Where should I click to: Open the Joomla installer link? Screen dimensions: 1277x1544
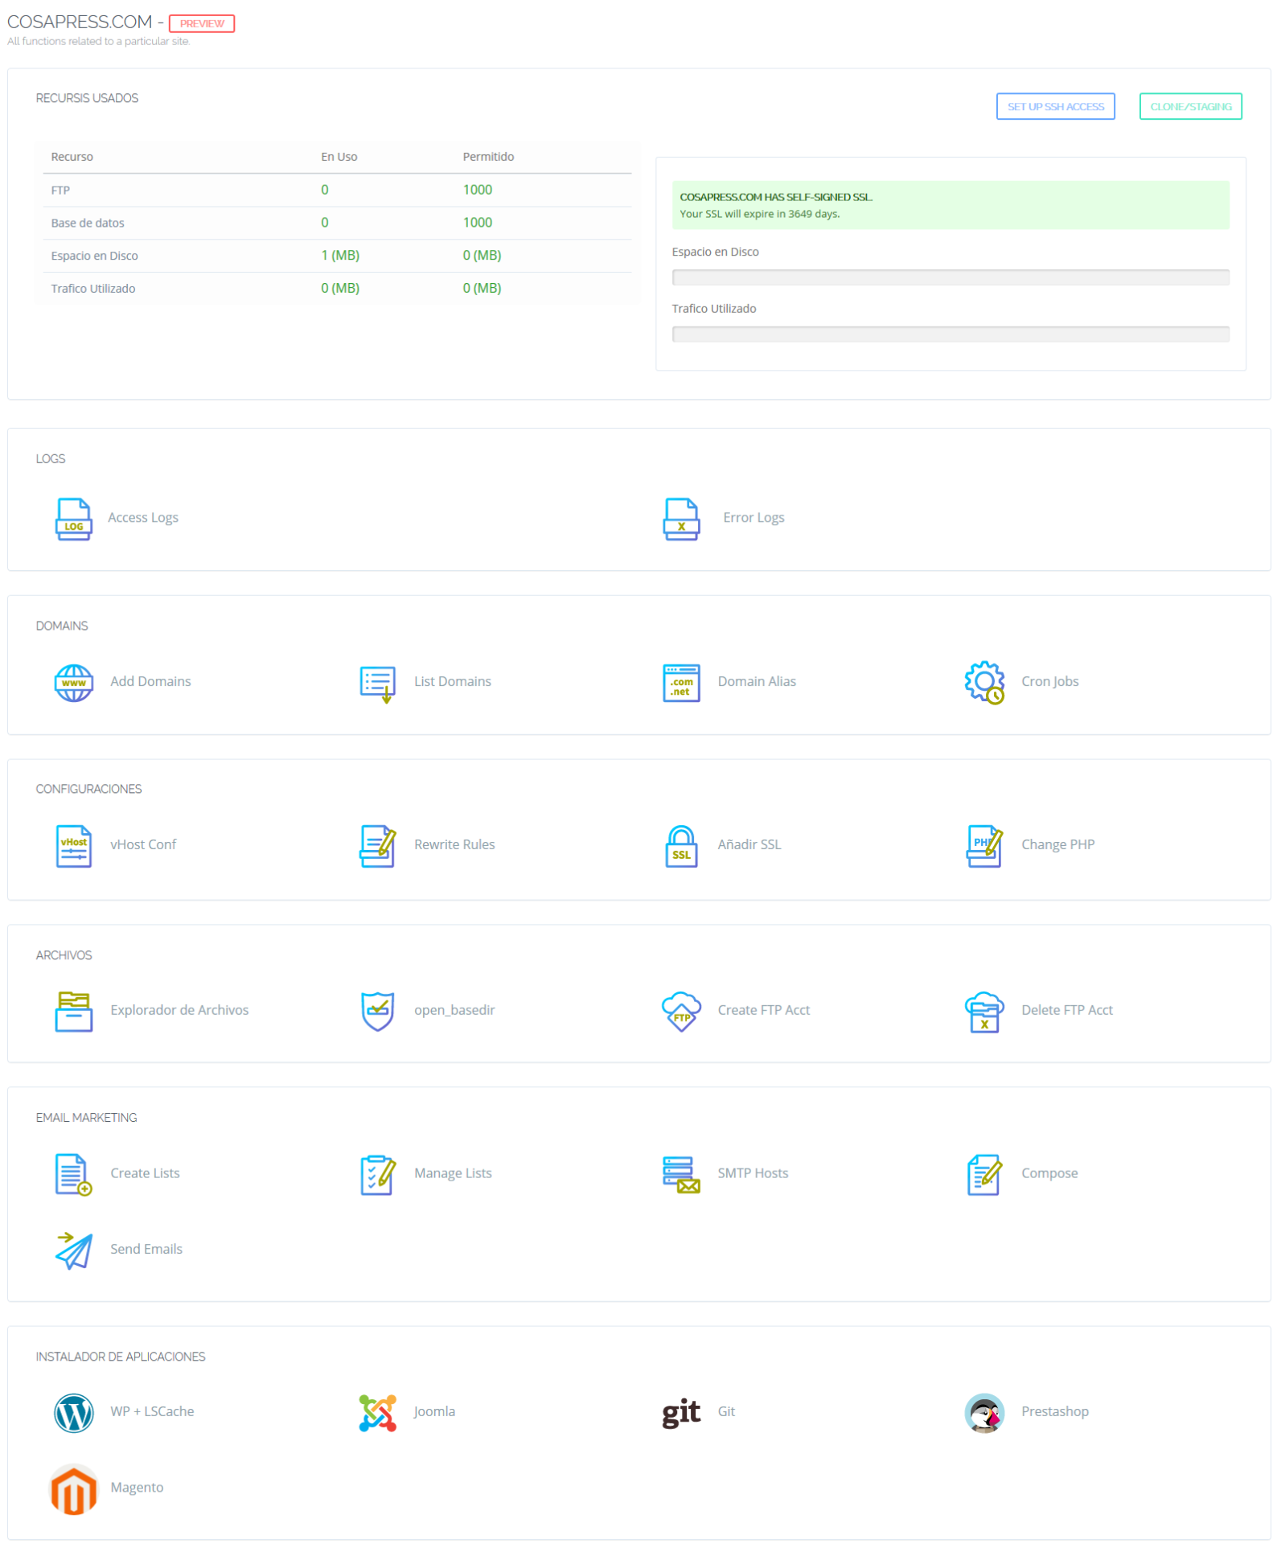pos(434,1412)
